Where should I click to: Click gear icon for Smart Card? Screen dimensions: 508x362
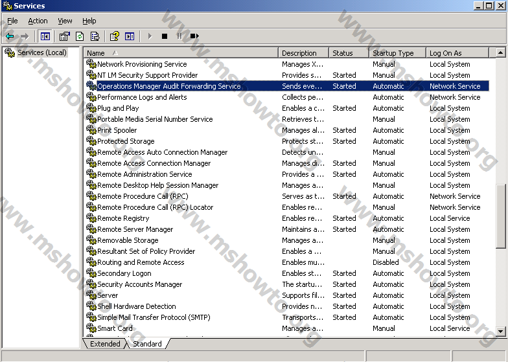(x=91, y=328)
